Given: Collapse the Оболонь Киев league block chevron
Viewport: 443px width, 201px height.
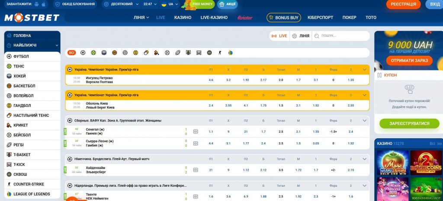Looking at the screenshot, I should point(364,95).
